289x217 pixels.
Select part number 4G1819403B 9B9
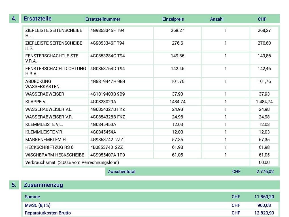click(107, 94)
